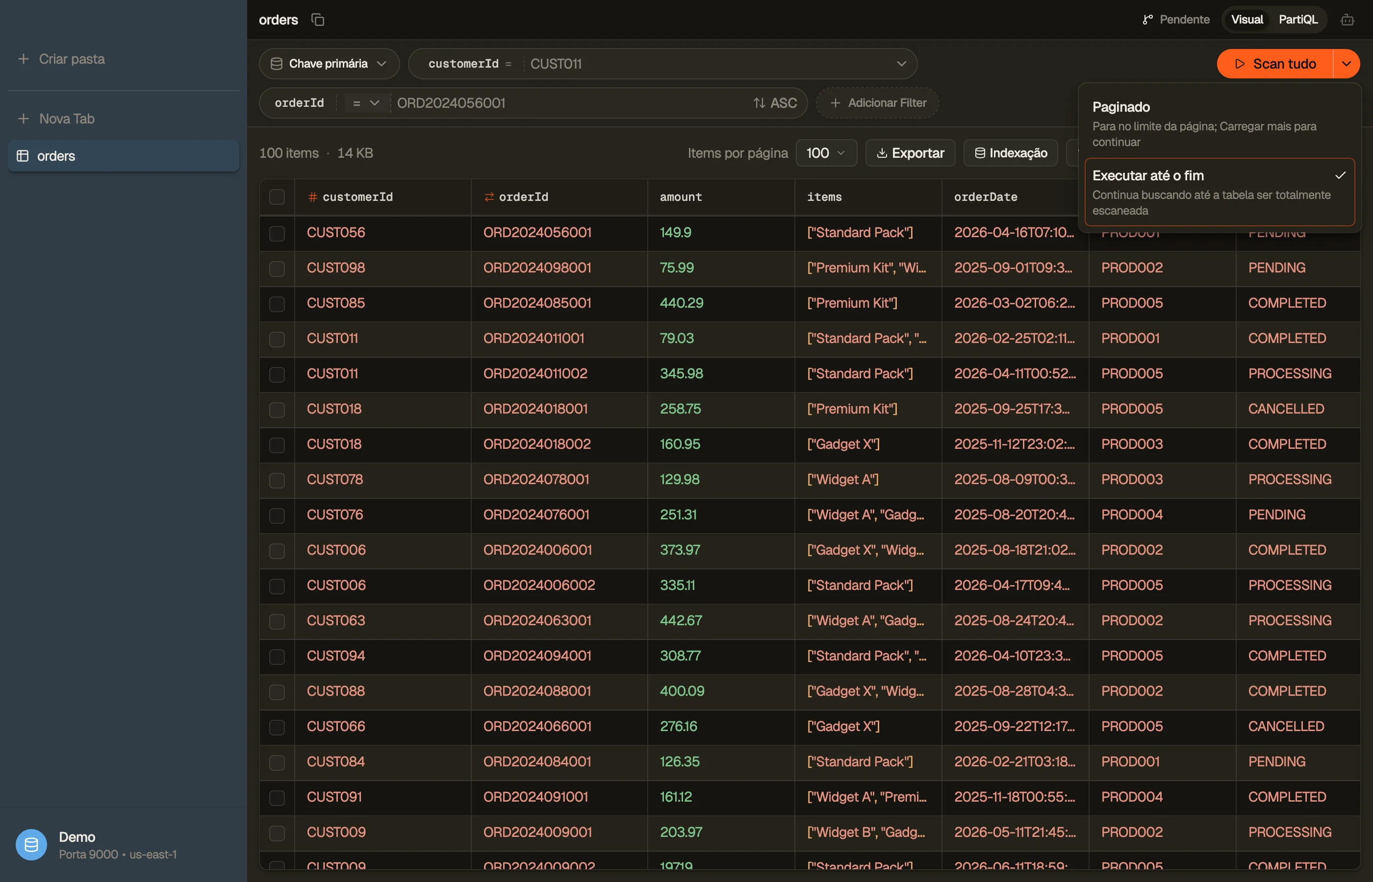
Task: Click the Pendente branch icon
Action: (1147, 20)
